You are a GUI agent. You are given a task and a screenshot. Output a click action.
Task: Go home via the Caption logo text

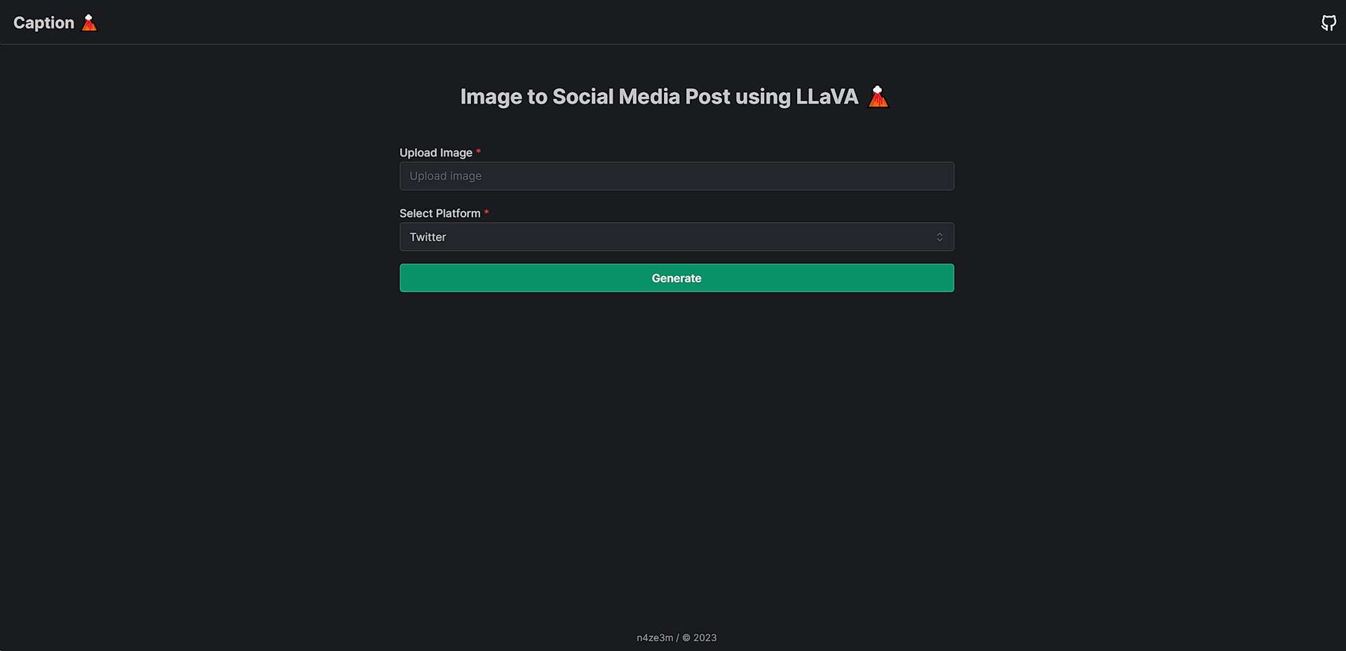coord(43,22)
